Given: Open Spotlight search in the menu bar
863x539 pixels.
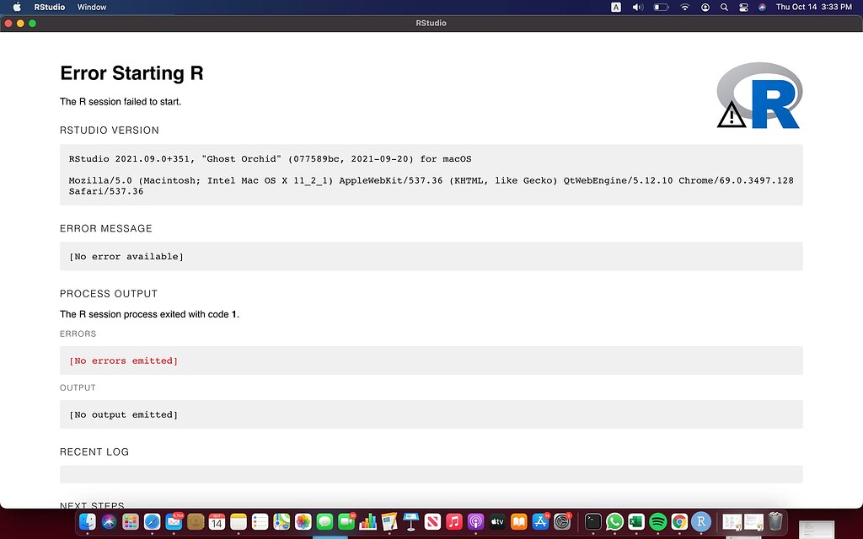Looking at the screenshot, I should point(724,7).
